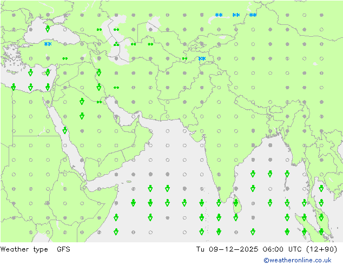Click the green drizzle dots beside the Tajikistan snow symbol

pyautogui.click(x=185, y=58)
